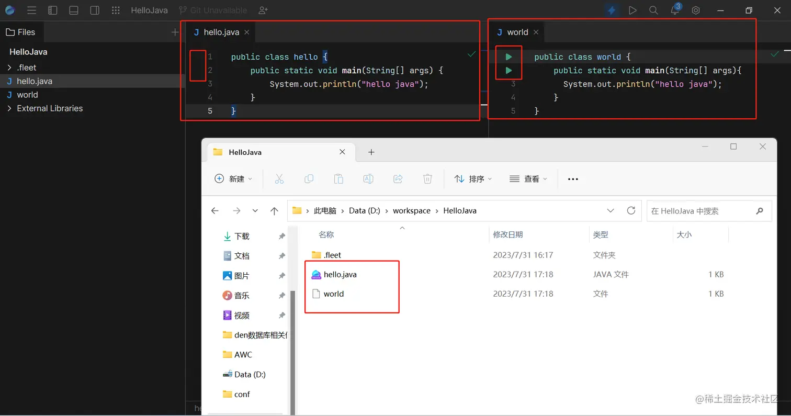Open the 新建 dropdown in Explorer
The width and height of the screenshot is (791, 416).
point(234,178)
